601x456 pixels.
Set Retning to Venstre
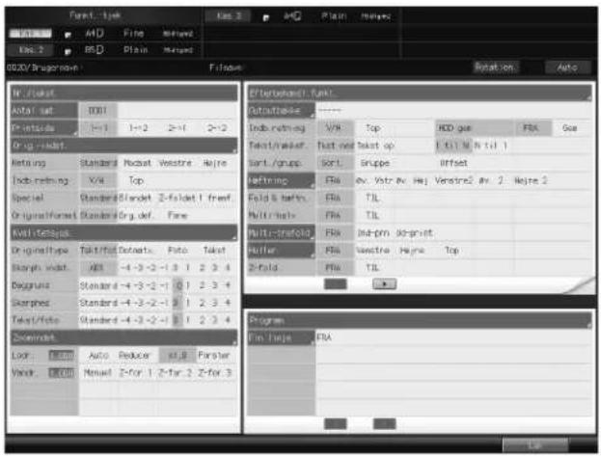pos(176,163)
